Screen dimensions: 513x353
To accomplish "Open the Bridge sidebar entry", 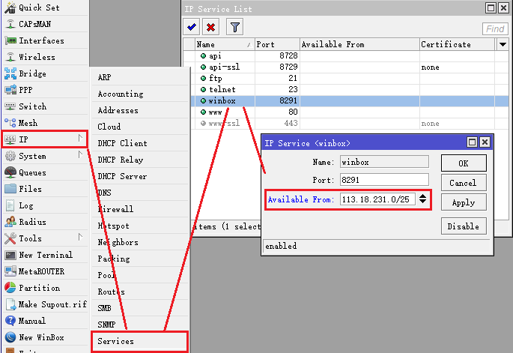I will point(32,73).
